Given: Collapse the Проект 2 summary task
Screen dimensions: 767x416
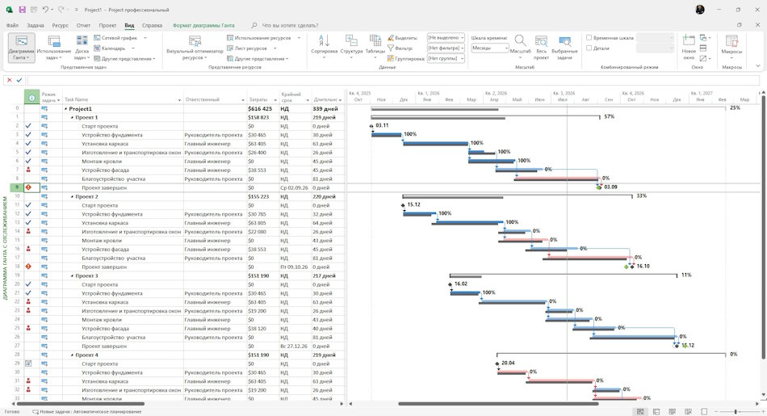Looking at the screenshot, I should tap(73, 197).
